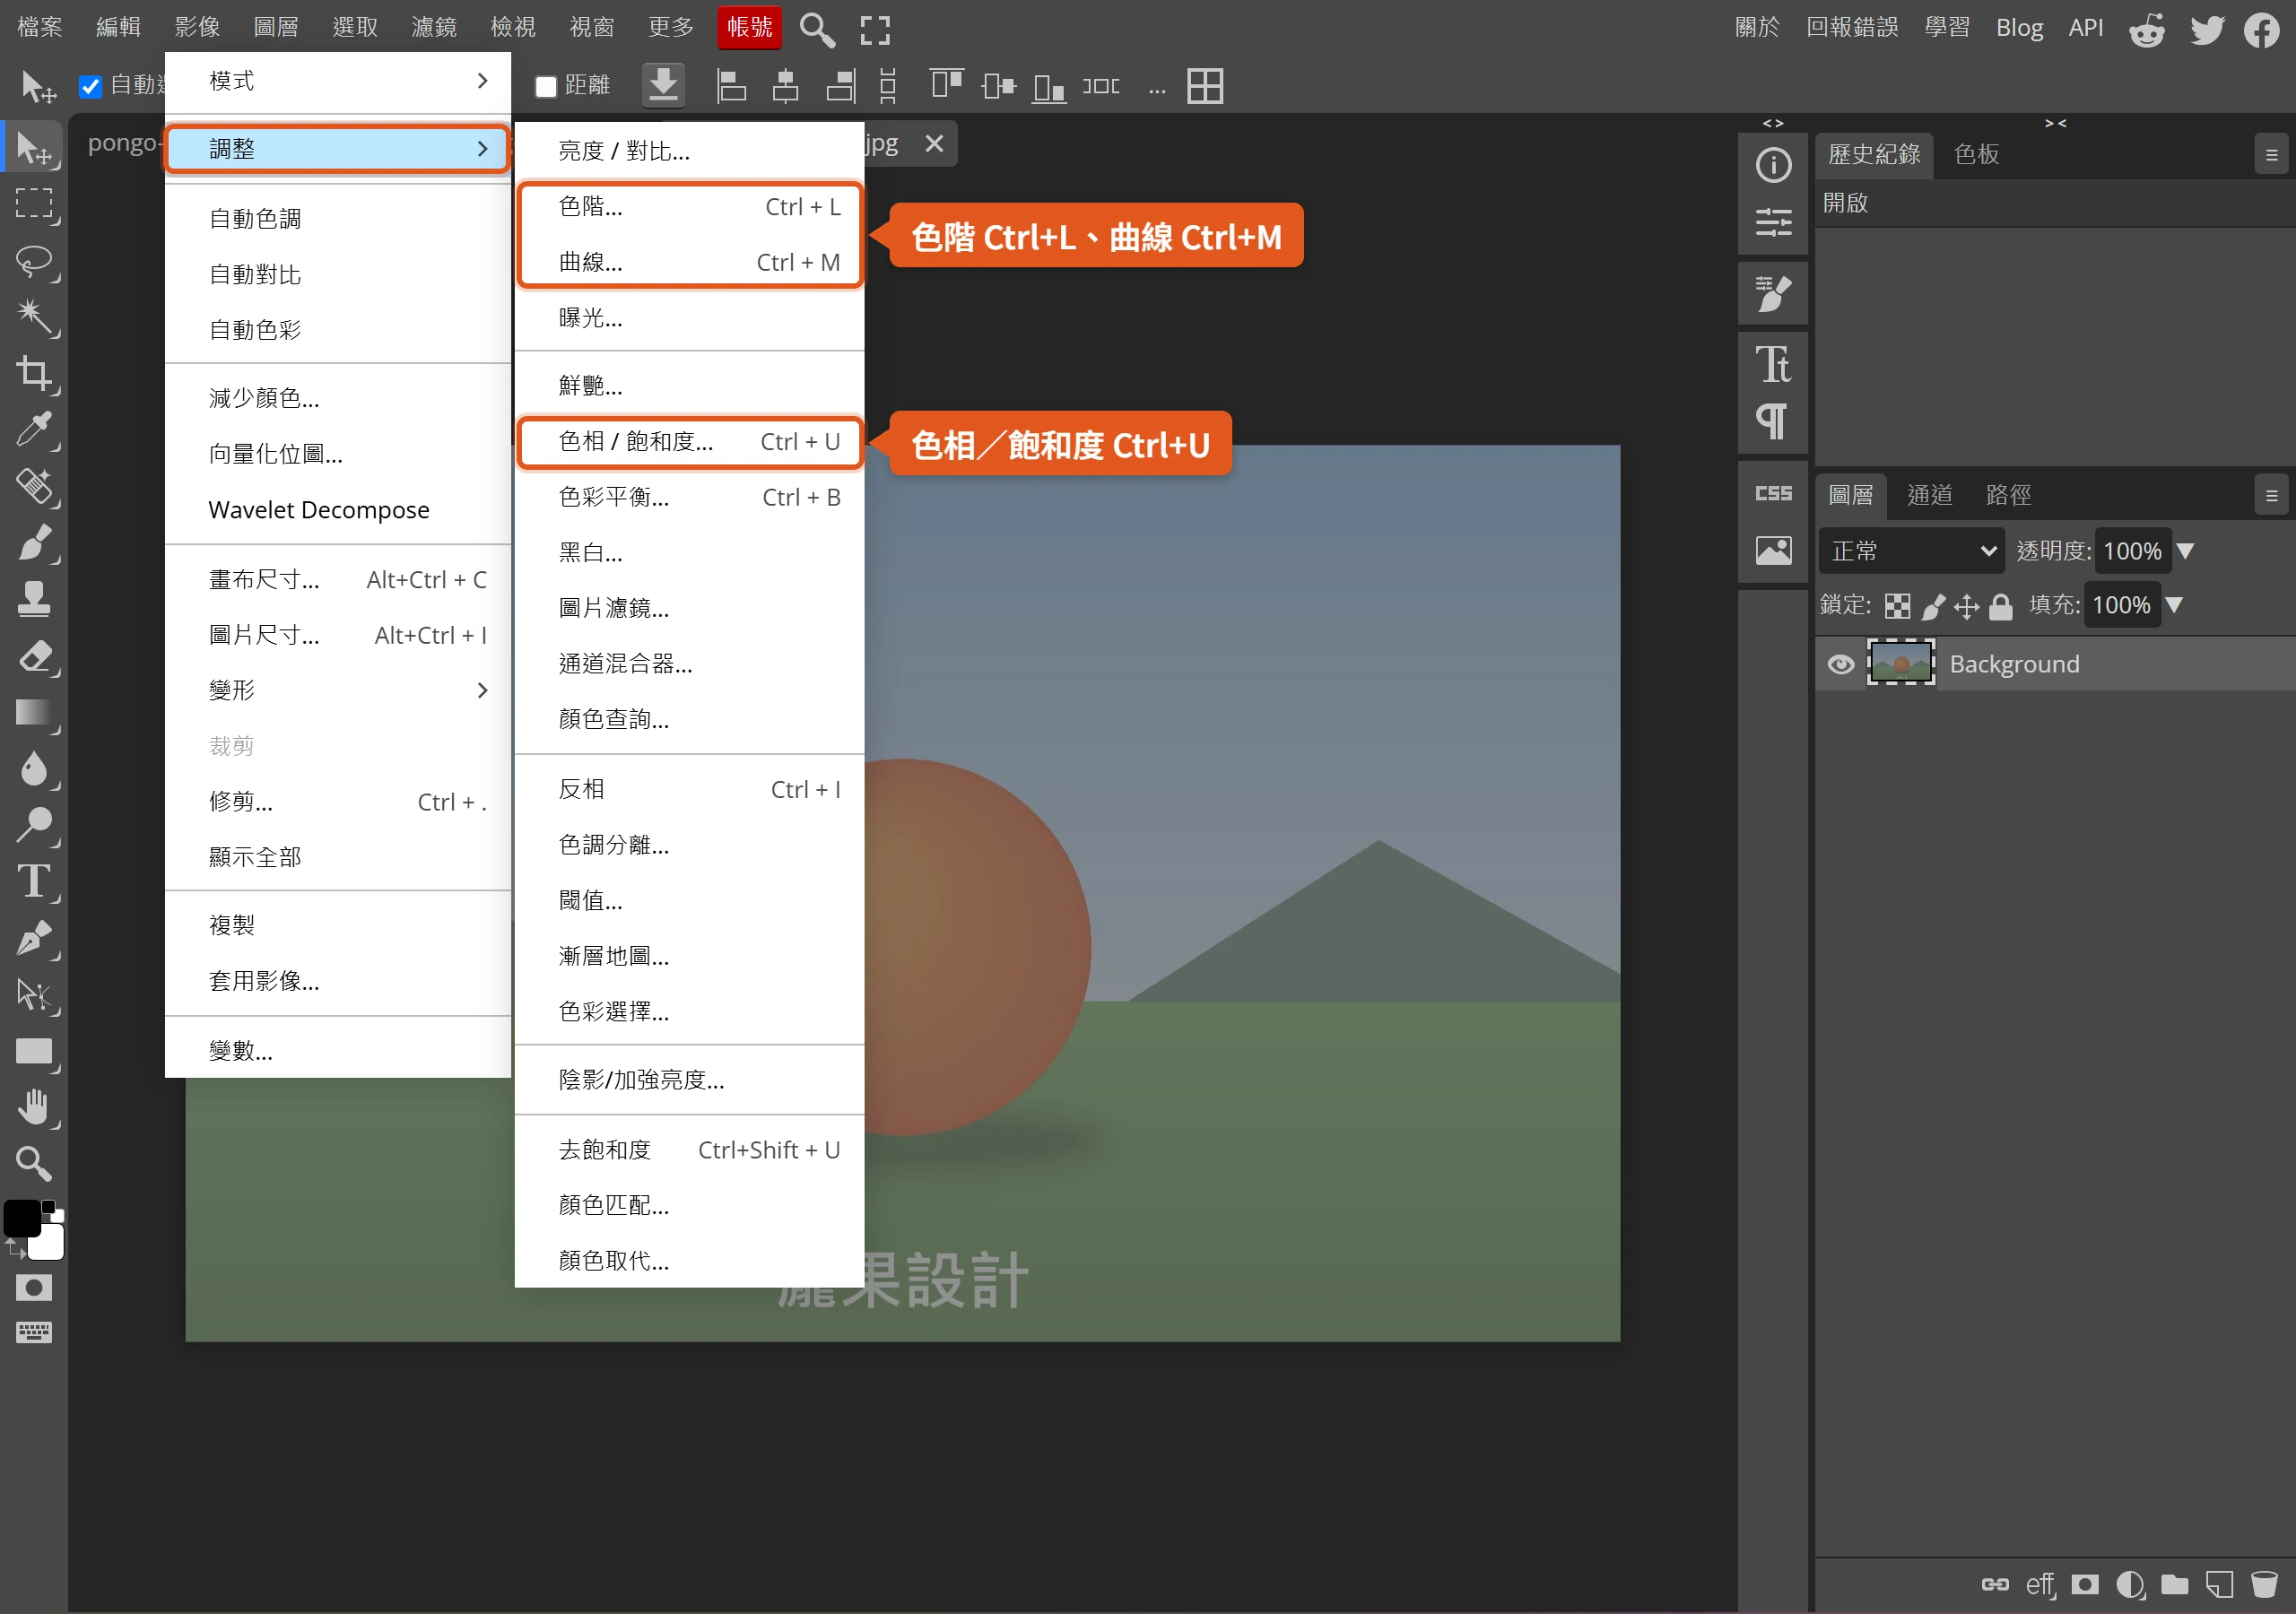This screenshot has width=2296, height=1614.
Task: Expand the 模式 submenu
Action: 338,81
